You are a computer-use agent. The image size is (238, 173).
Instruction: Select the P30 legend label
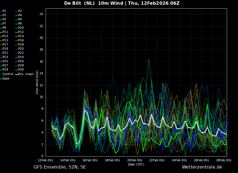pyautogui.click(x=21, y=69)
